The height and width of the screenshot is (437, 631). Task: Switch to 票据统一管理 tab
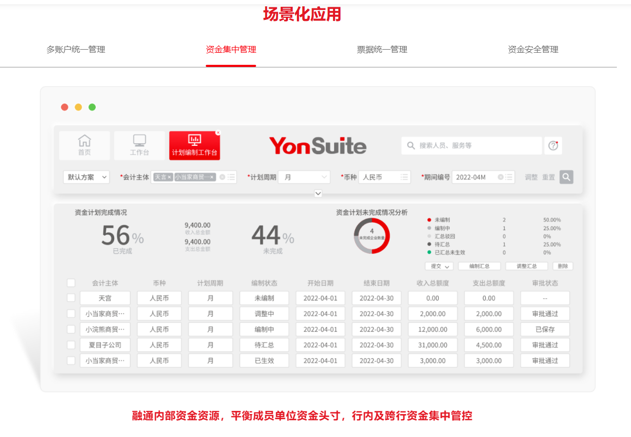pos(382,50)
